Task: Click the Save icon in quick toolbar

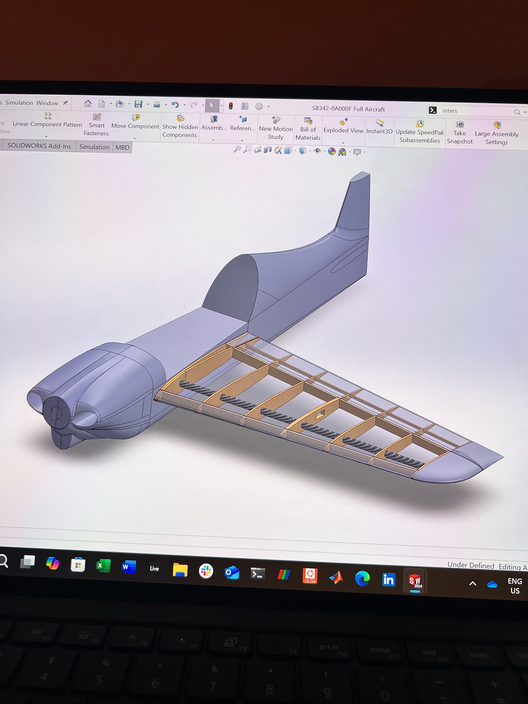Action: click(x=138, y=104)
